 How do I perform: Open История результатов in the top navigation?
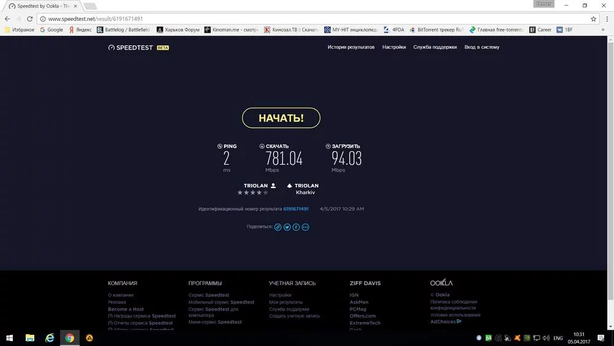coord(351,47)
